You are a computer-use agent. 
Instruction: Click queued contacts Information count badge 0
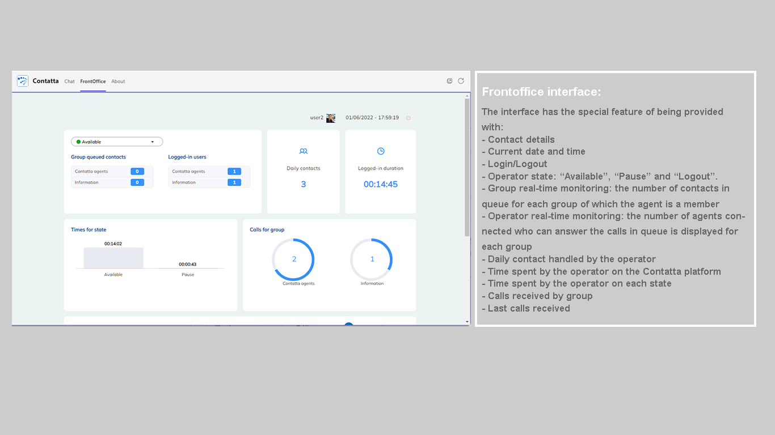click(137, 182)
